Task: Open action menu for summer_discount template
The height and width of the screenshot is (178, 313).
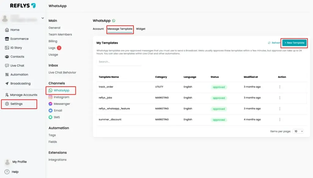Action: 280,120
